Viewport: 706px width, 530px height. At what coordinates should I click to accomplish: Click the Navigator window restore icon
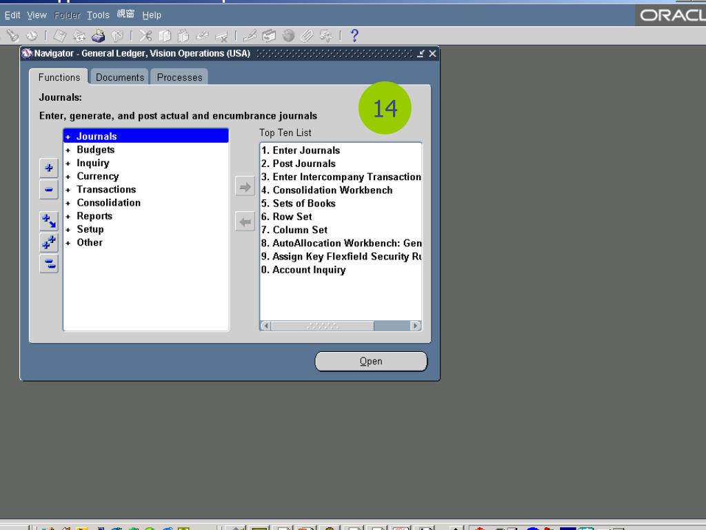(x=421, y=54)
